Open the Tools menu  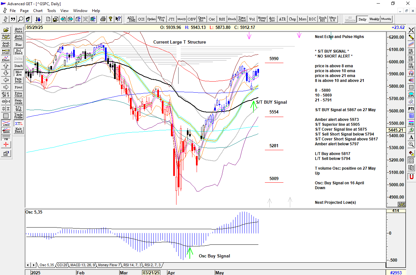click(51, 11)
